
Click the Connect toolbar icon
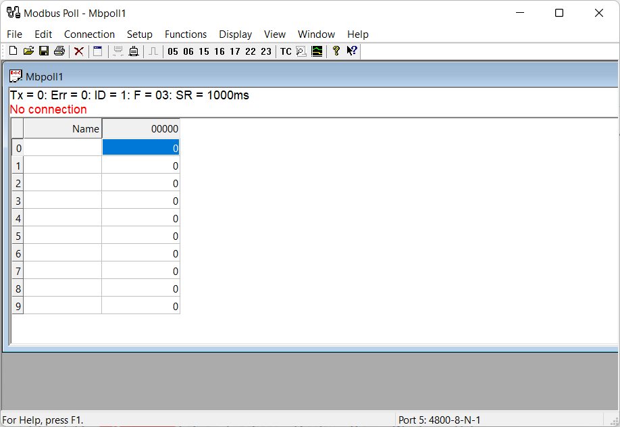point(118,51)
